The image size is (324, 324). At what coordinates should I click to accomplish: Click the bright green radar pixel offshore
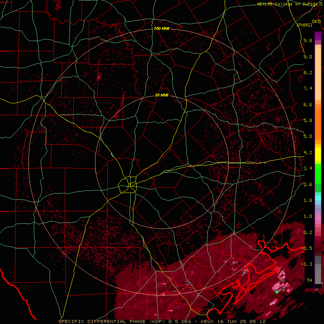(277, 292)
